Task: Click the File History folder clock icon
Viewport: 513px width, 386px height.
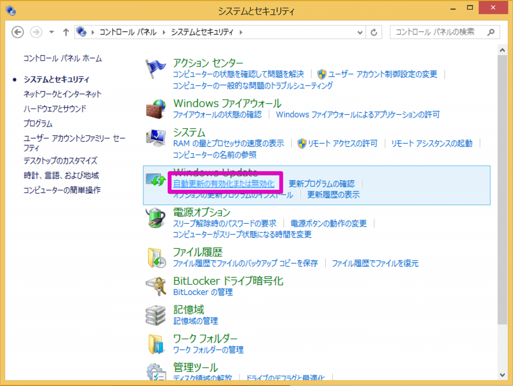Action: coord(156,258)
